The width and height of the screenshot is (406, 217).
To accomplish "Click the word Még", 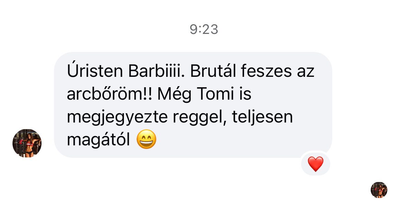I will [x=174, y=94].
